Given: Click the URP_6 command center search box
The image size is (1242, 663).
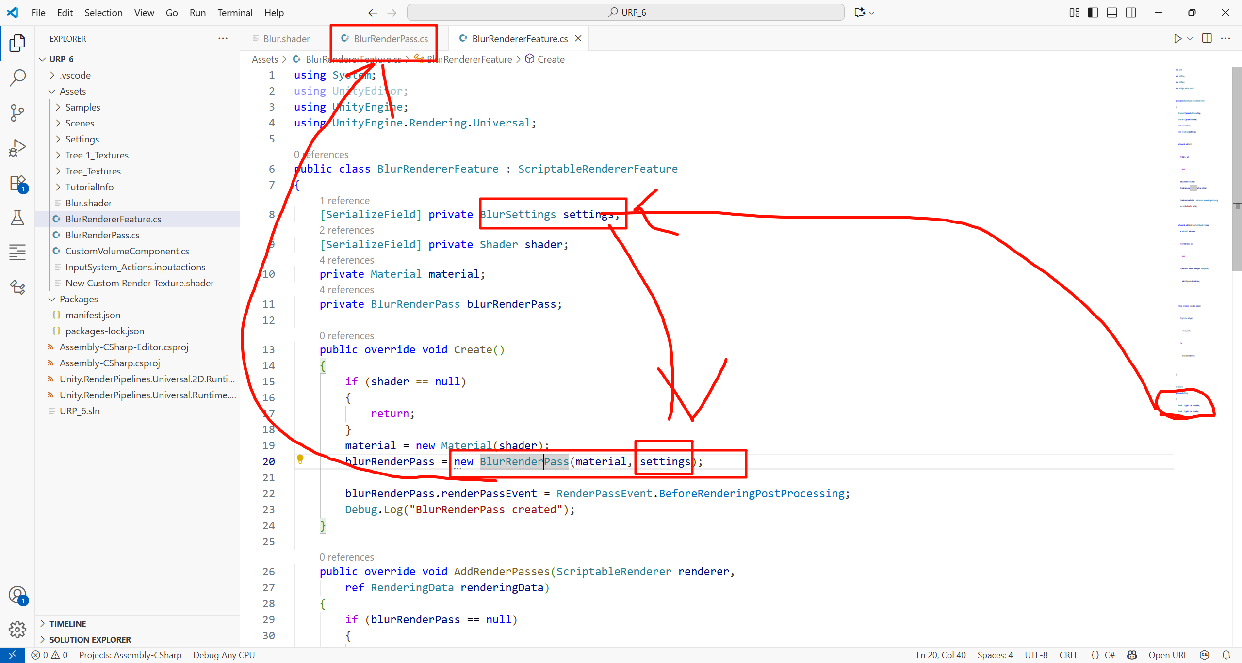Looking at the screenshot, I should [x=626, y=13].
